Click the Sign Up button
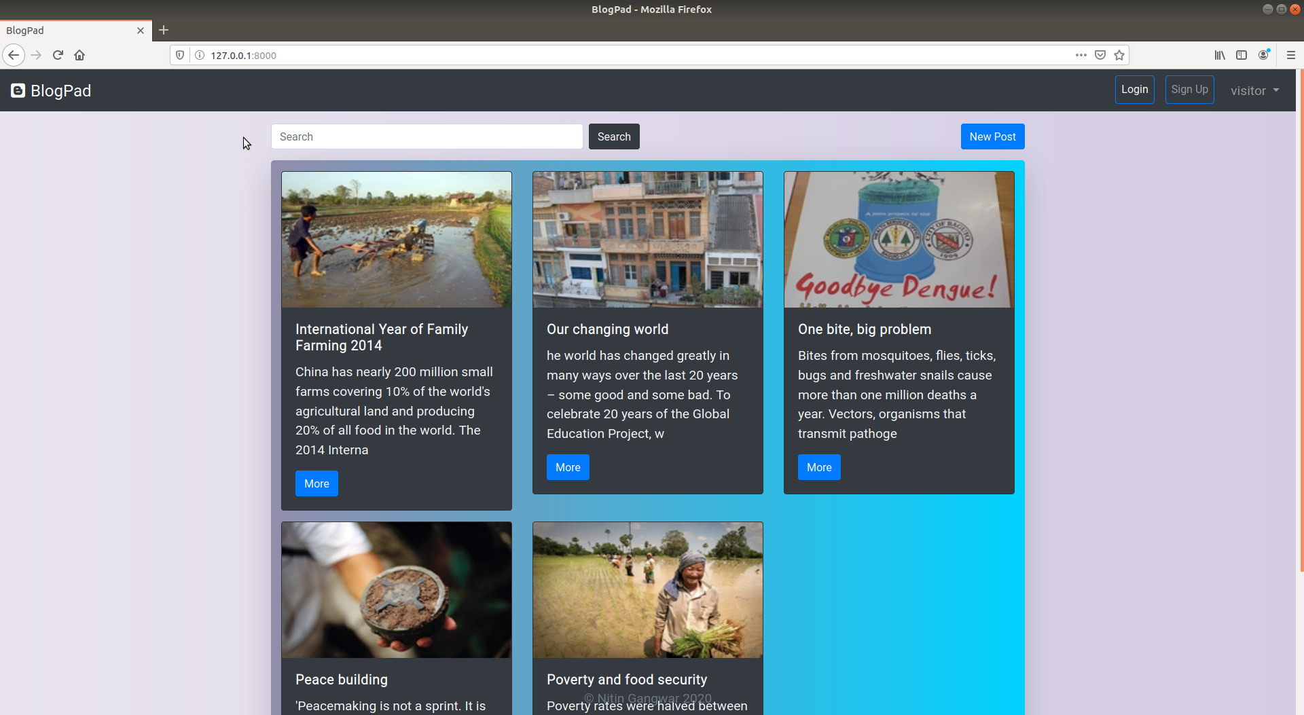The image size is (1304, 715). [1189, 90]
